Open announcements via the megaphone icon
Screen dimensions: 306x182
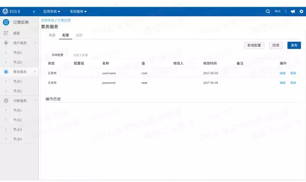pos(293,11)
